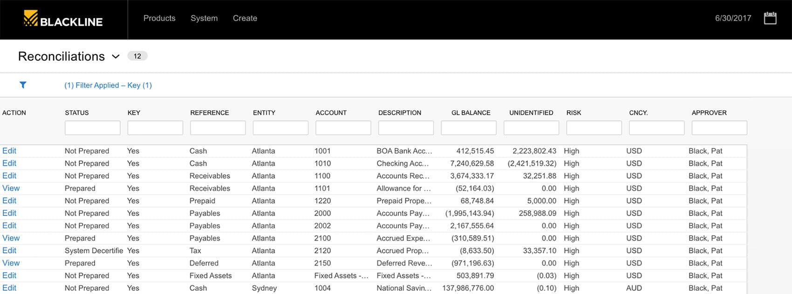
Task: Focus the Account column filter box
Action: 343,128
